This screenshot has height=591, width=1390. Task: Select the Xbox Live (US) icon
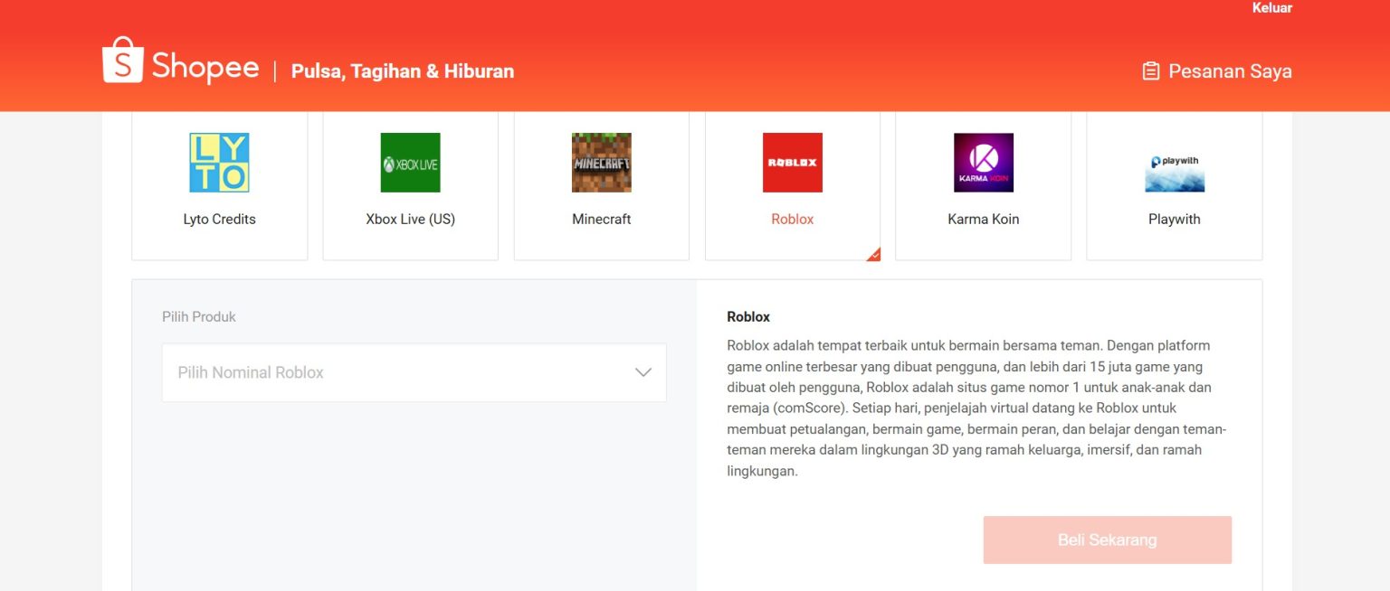pyautogui.click(x=411, y=163)
